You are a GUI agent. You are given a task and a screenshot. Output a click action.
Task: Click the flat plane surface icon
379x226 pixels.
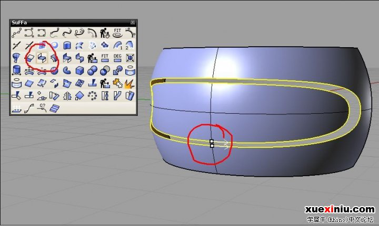[29, 83]
